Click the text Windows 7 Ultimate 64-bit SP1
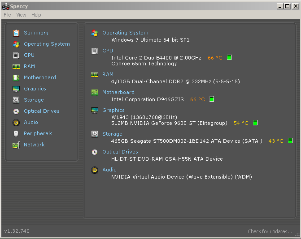 pyautogui.click(x=151, y=40)
